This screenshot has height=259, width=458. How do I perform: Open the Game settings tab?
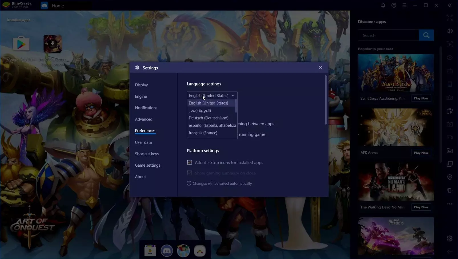click(147, 165)
